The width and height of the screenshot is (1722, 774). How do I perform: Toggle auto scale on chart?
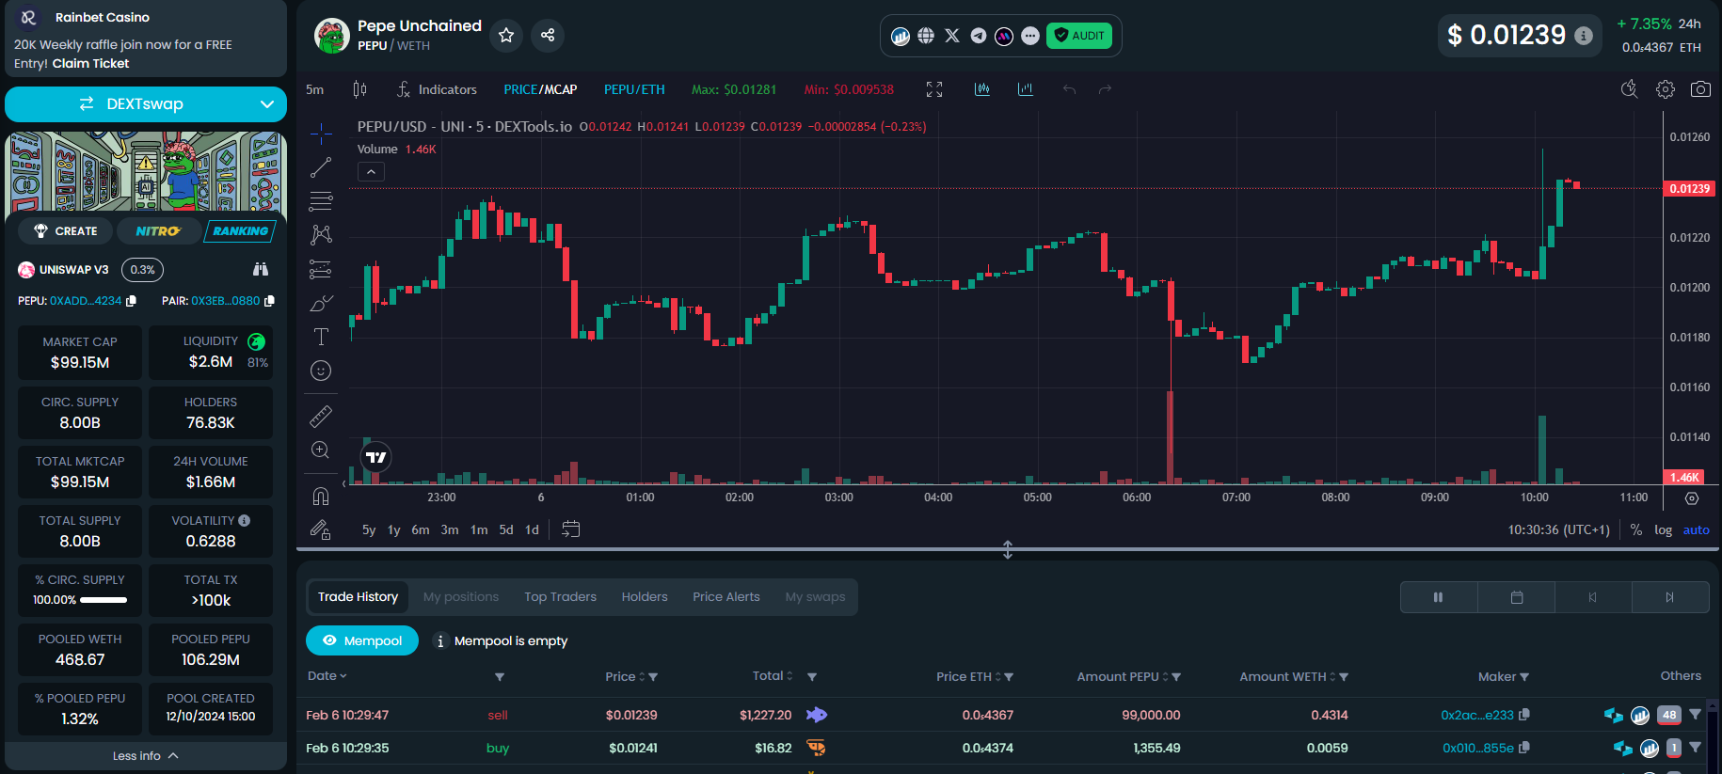[1697, 529]
